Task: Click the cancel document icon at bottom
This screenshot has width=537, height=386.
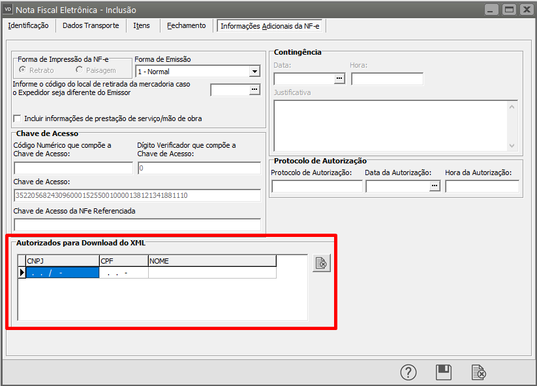Action: pyautogui.click(x=479, y=372)
